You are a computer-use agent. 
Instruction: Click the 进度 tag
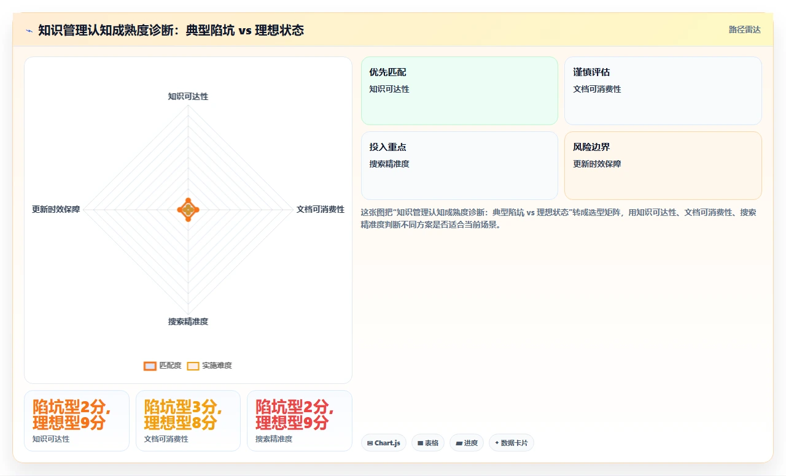click(467, 443)
